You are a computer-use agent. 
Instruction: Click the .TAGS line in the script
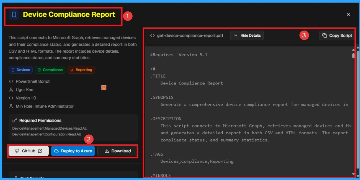(157, 154)
